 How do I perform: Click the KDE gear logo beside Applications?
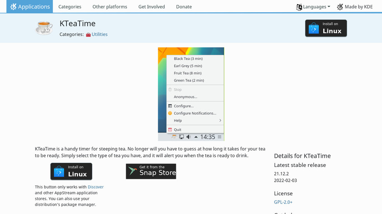[x=13, y=6]
